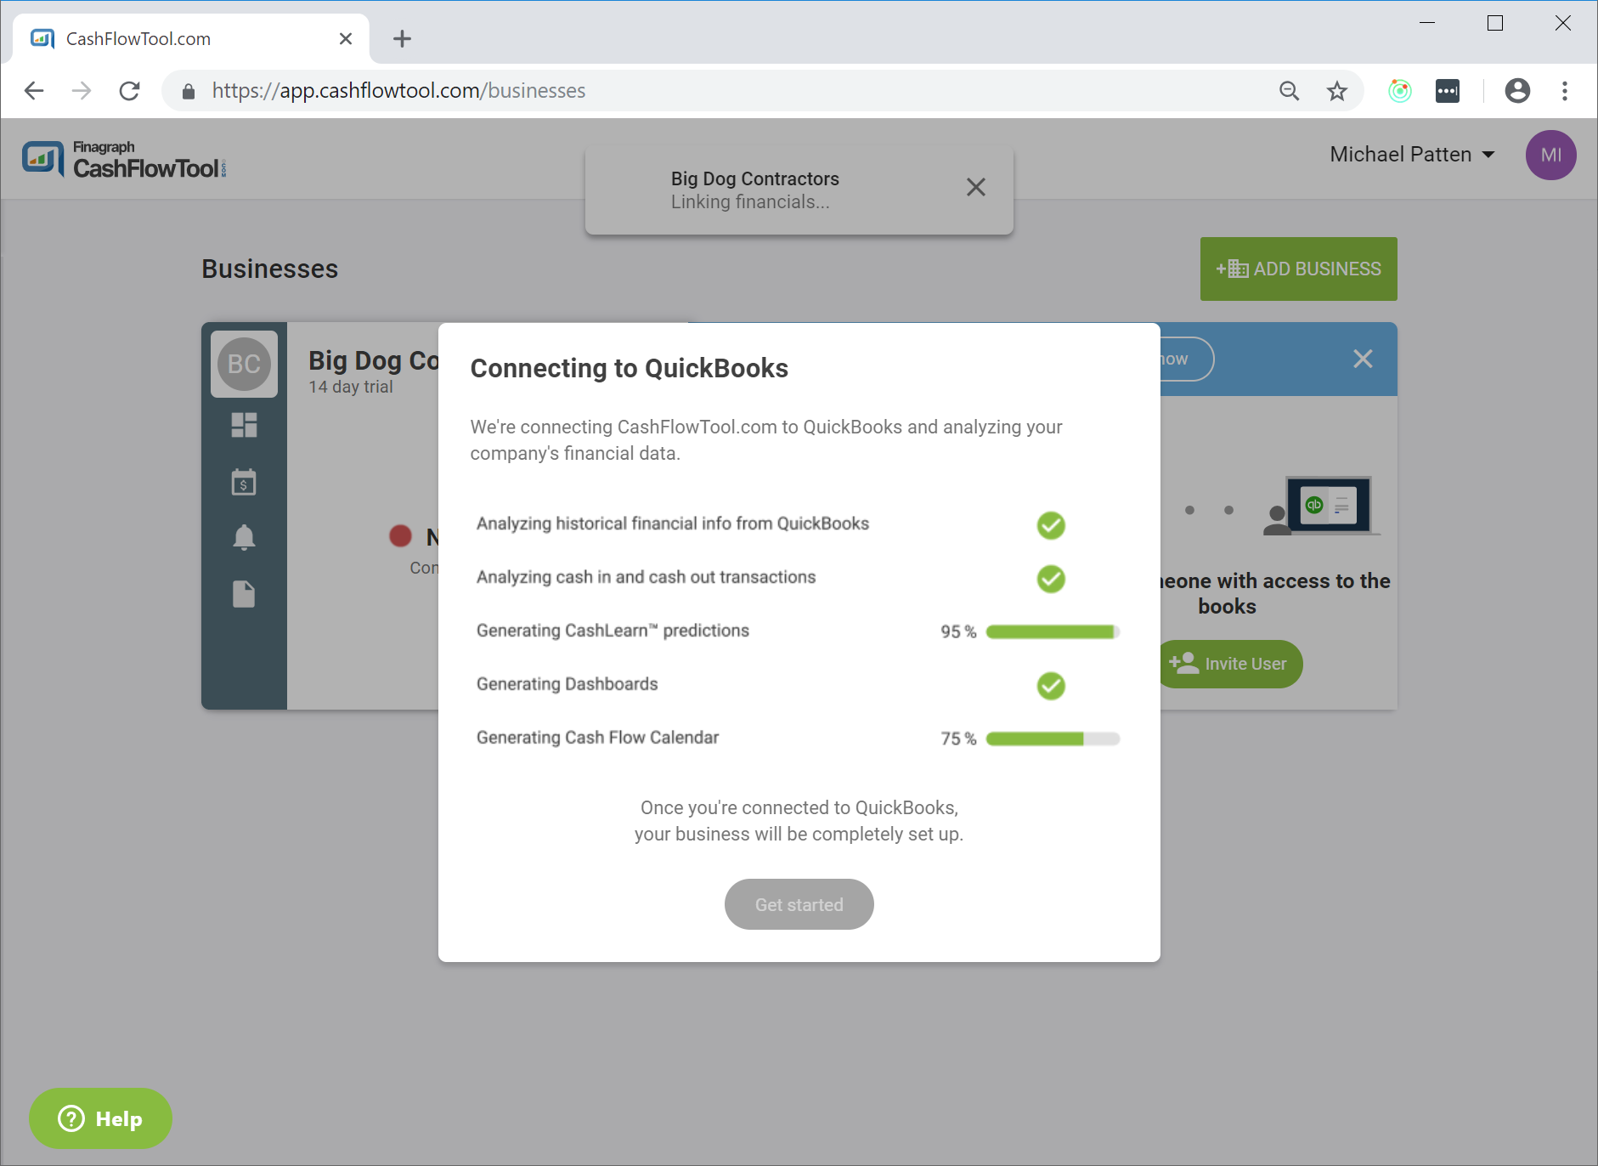Click the browser back arrow
Viewport: 1598px width, 1166px height.
tap(34, 91)
